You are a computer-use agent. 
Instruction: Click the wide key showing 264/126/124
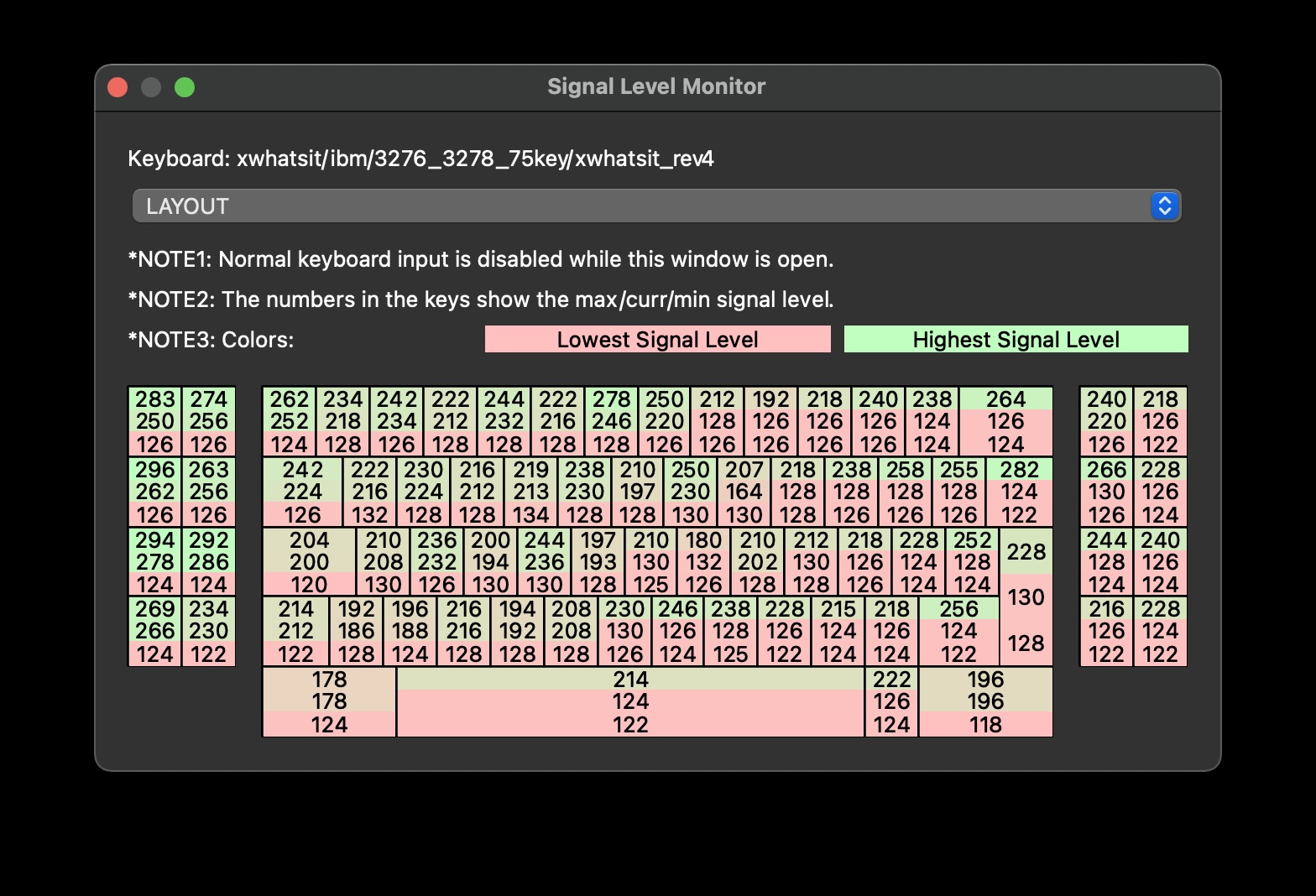click(1005, 421)
